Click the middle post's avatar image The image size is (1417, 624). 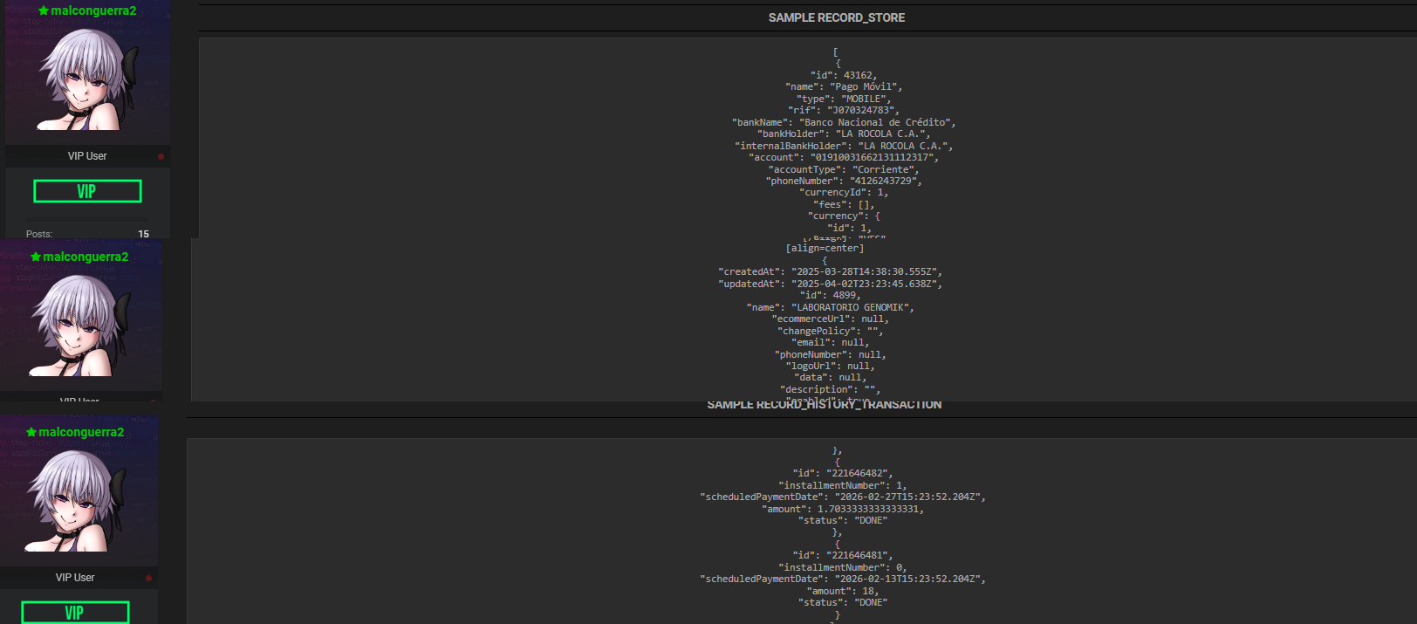click(x=80, y=326)
